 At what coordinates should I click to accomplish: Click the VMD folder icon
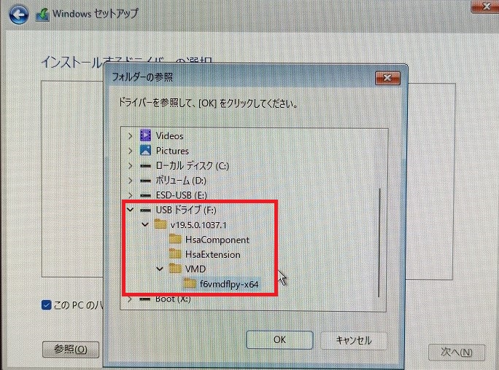(x=175, y=269)
